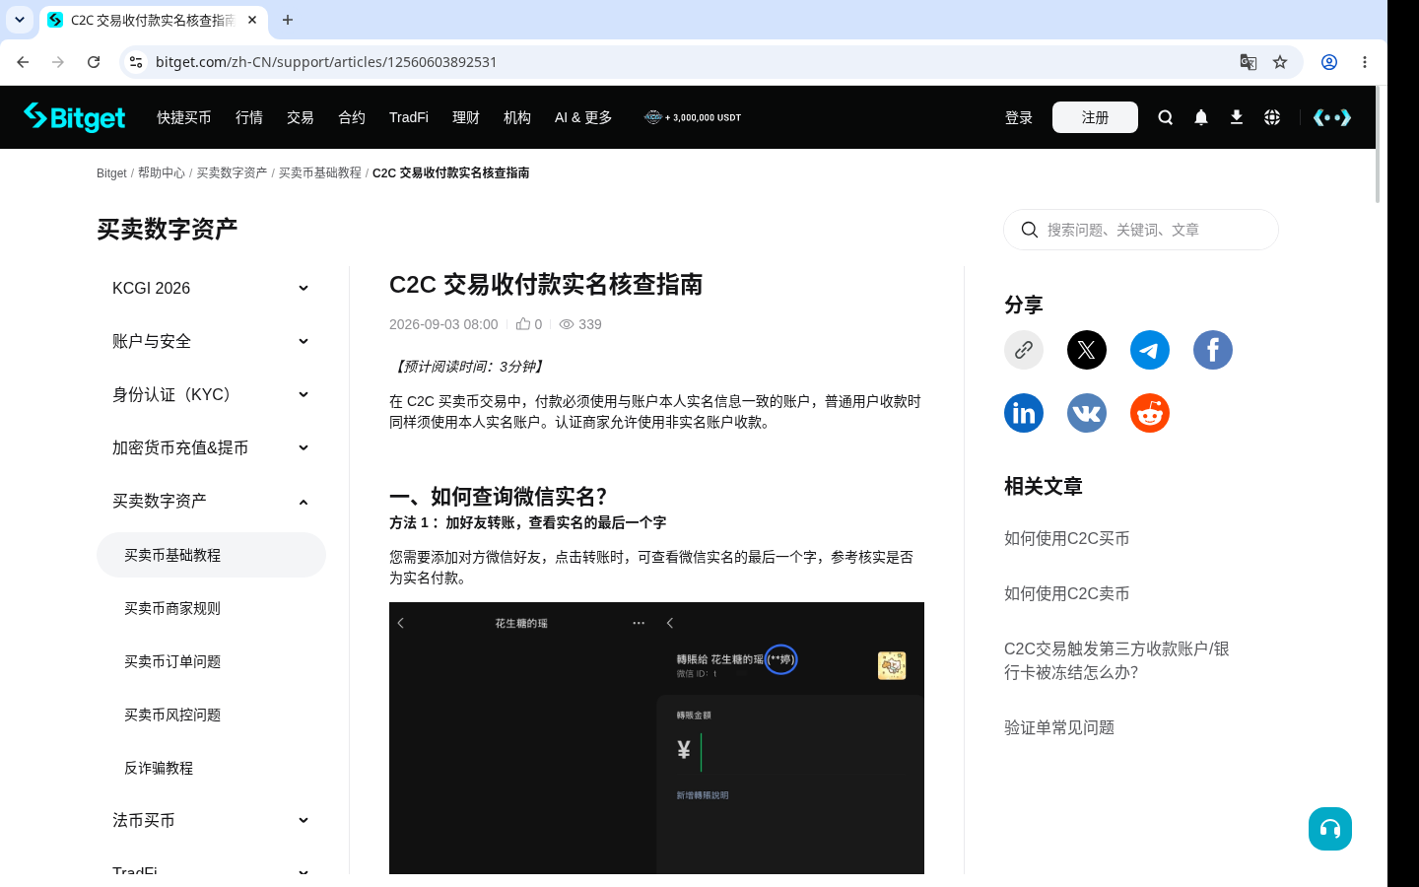The image size is (1419, 887).
Task: Open 理财 navigation menu
Action: pos(466,117)
